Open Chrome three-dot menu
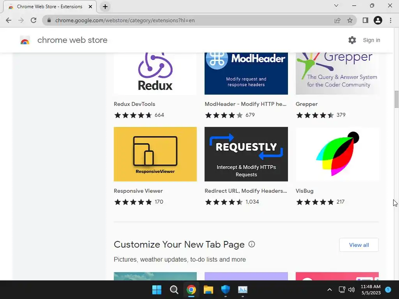This screenshot has width=399, height=299. pyautogui.click(x=390, y=20)
